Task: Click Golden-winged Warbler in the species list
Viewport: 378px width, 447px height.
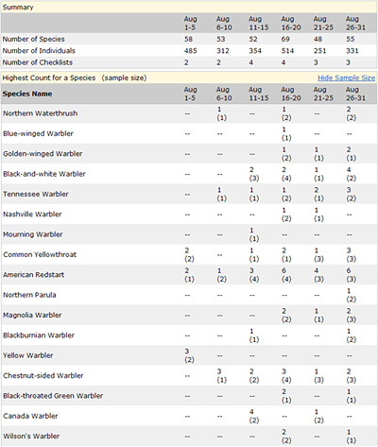Action: [43, 154]
